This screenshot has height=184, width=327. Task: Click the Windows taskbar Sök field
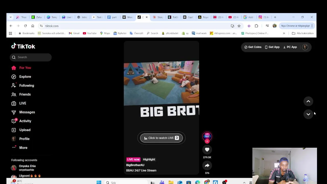coord(125,182)
